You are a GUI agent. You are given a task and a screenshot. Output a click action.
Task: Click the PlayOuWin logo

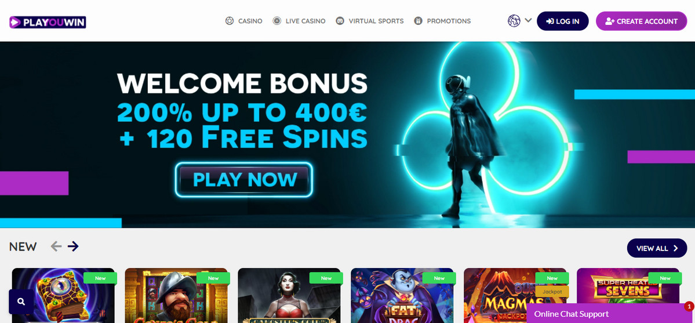click(48, 22)
